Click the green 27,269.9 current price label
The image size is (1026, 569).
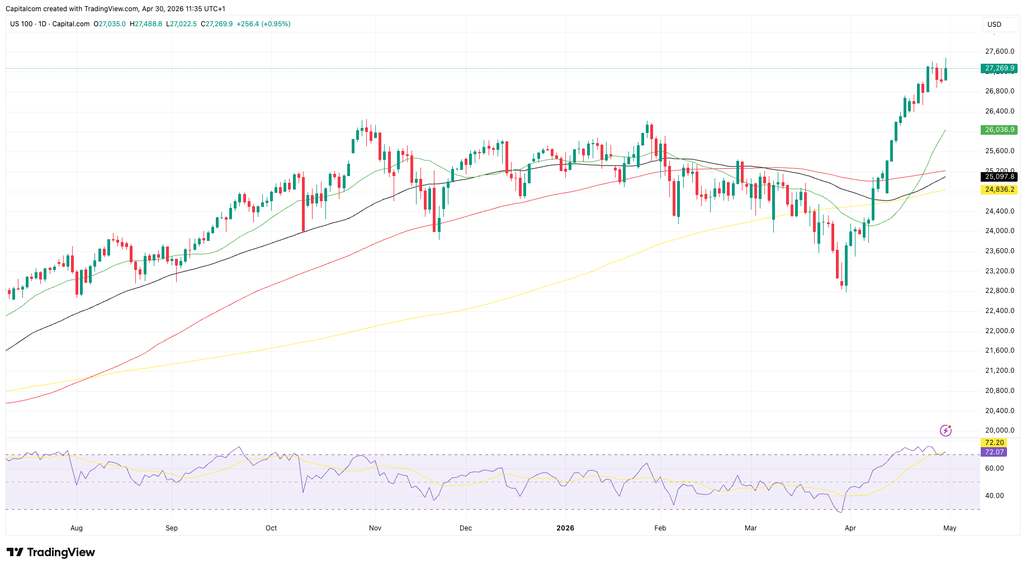999,69
